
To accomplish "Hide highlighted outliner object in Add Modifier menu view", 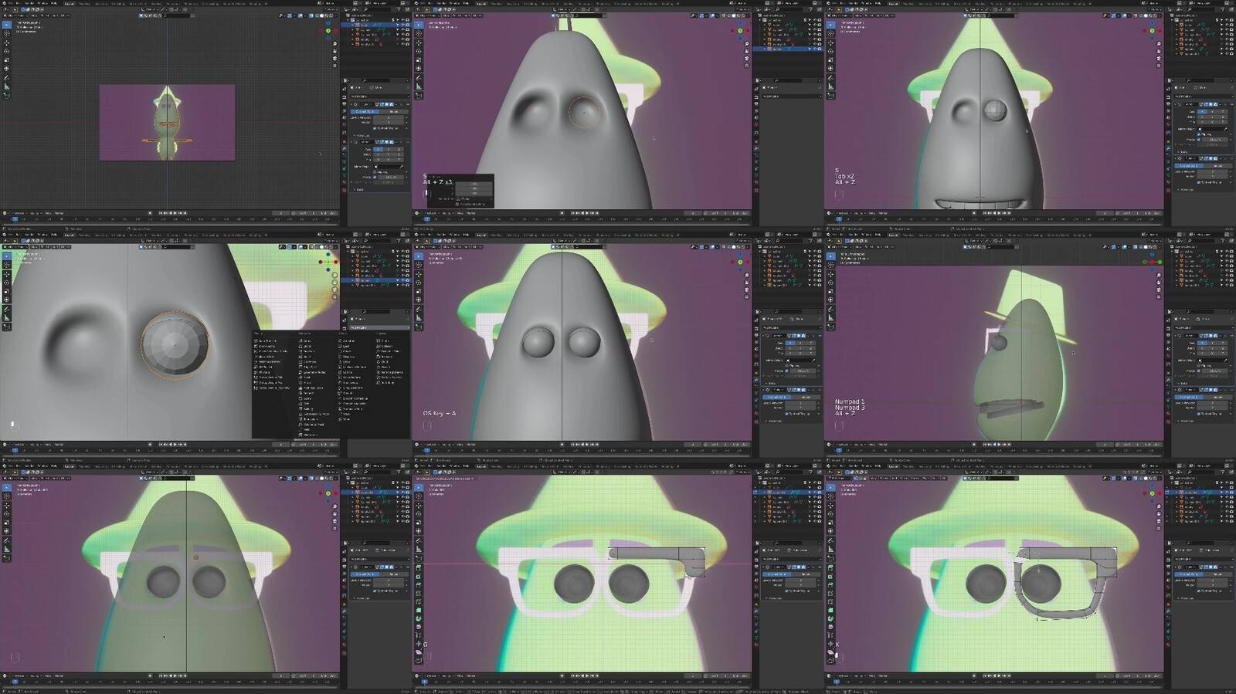I will [x=403, y=280].
